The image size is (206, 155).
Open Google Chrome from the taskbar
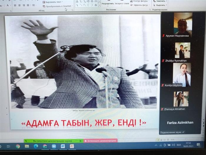(x=18, y=146)
